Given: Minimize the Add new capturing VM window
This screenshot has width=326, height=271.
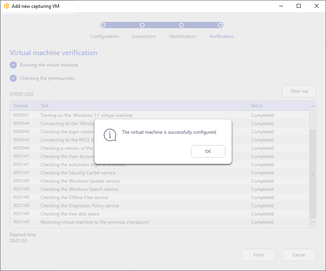Looking at the screenshot, I should [x=281, y=6].
